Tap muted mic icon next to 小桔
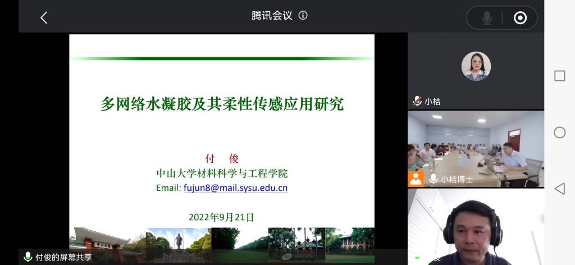The height and width of the screenshot is (265, 575). tap(417, 101)
